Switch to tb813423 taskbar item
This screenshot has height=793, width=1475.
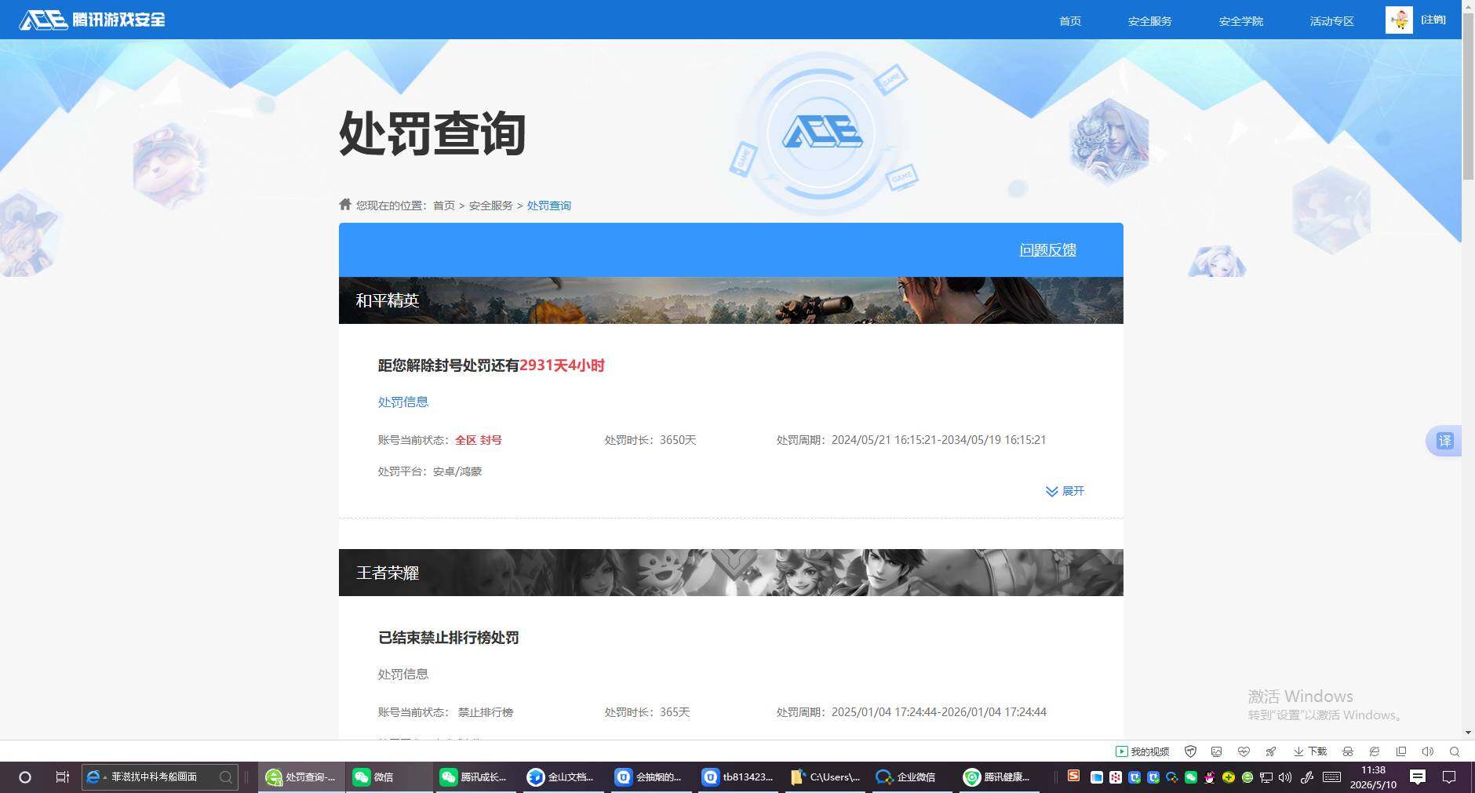(x=739, y=777)
